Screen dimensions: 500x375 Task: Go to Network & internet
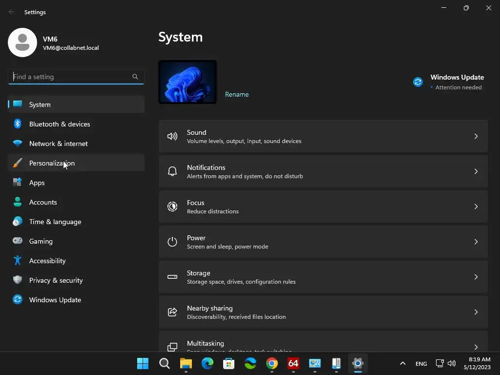76,144
